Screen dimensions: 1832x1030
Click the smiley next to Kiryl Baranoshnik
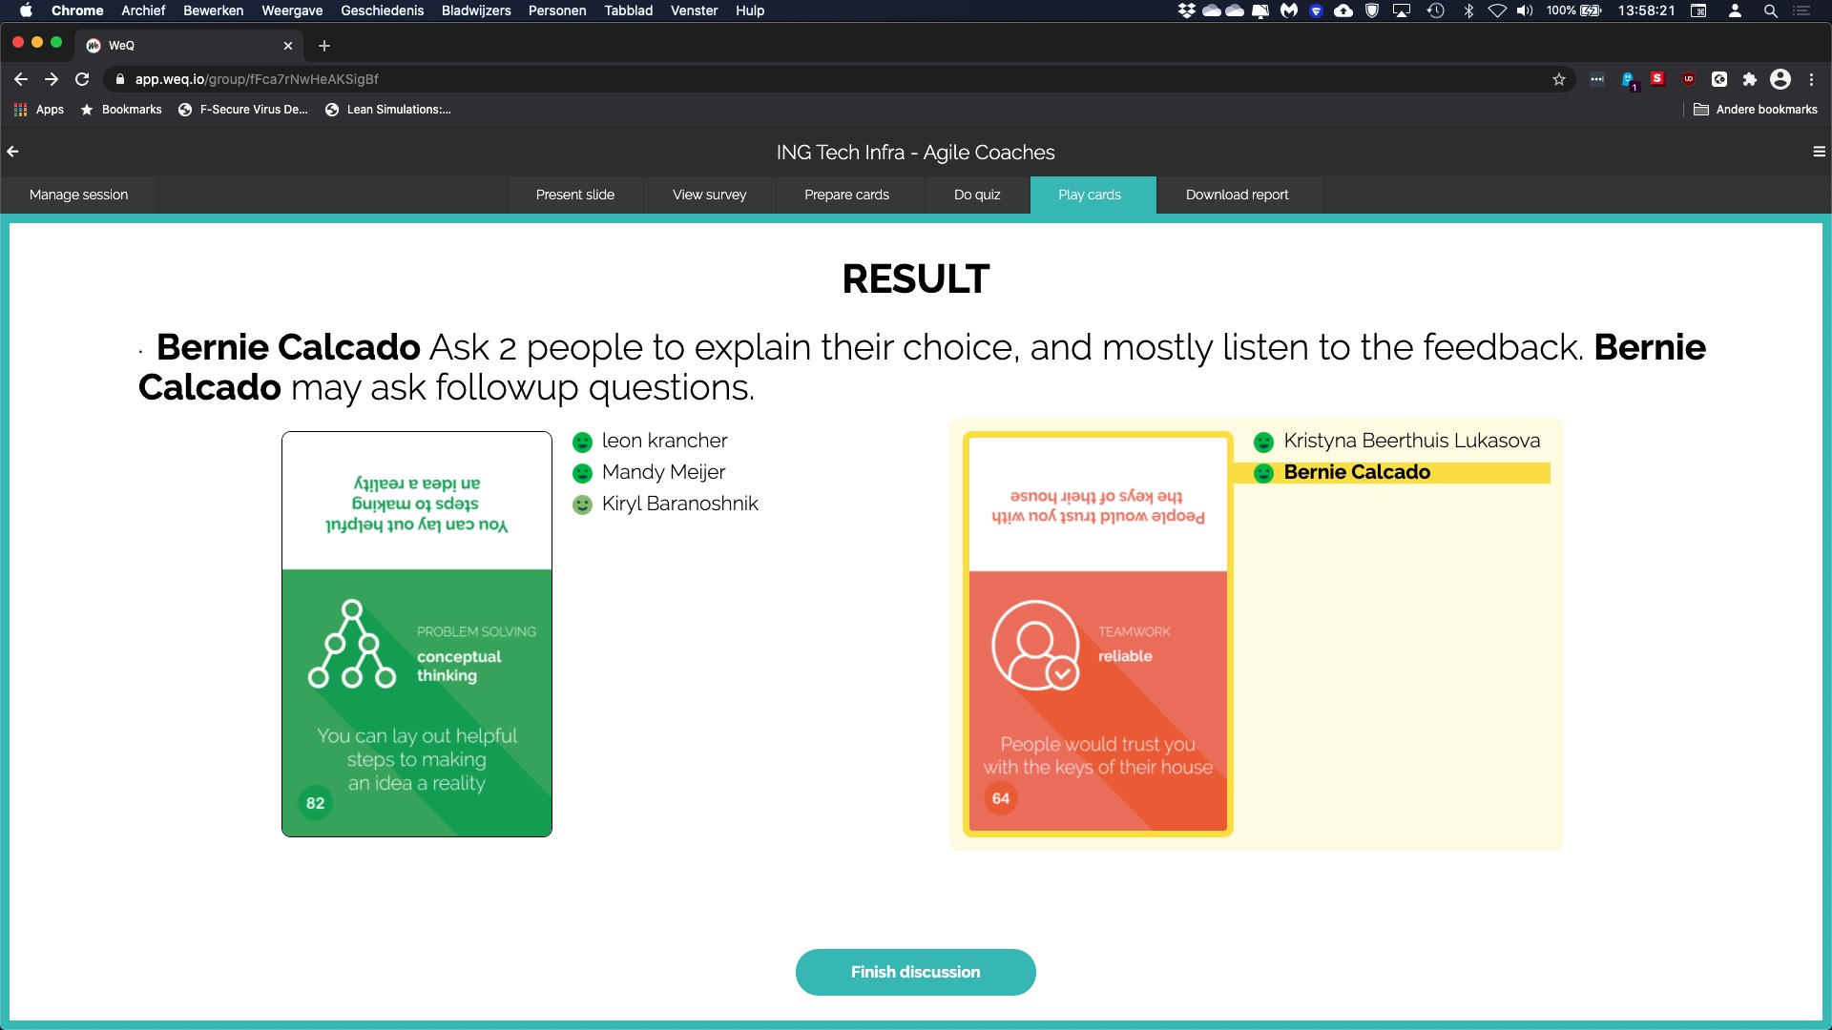(x=582, y=505)
